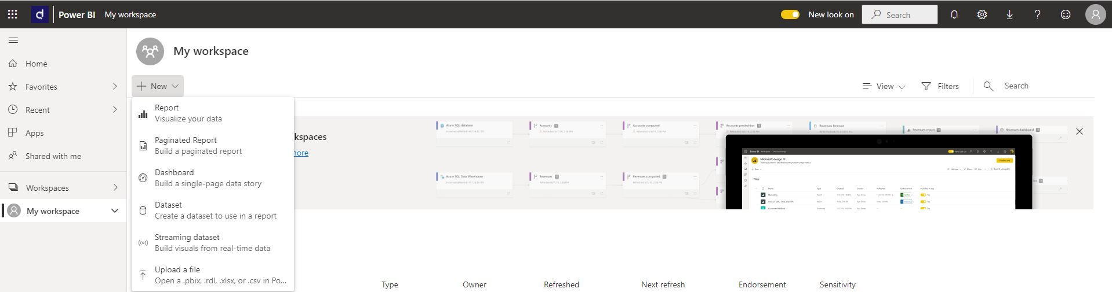Open the notifications bell
The image size is (1112, 292).
[954, 14]
